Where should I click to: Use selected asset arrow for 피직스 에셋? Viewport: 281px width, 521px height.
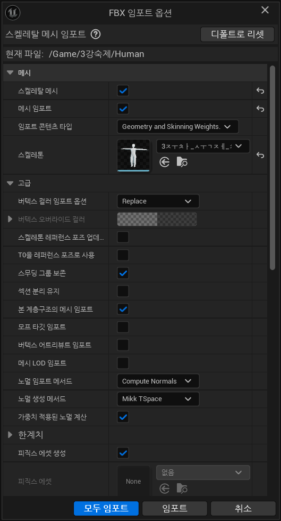coord(164,489)
